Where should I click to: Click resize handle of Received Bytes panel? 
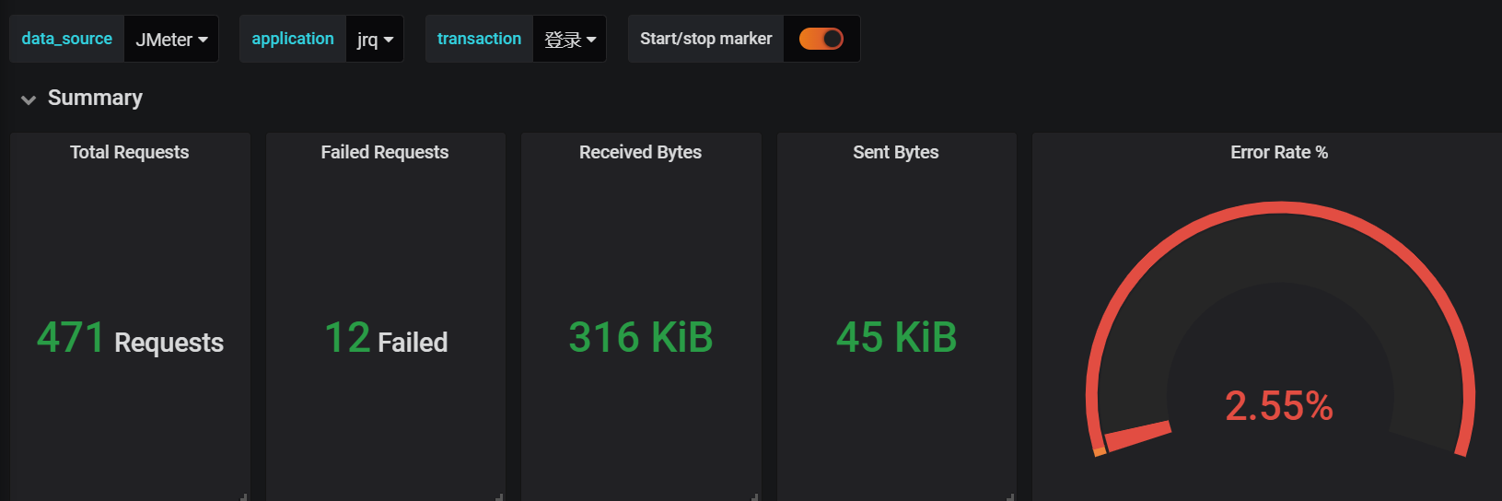point(755,497)
